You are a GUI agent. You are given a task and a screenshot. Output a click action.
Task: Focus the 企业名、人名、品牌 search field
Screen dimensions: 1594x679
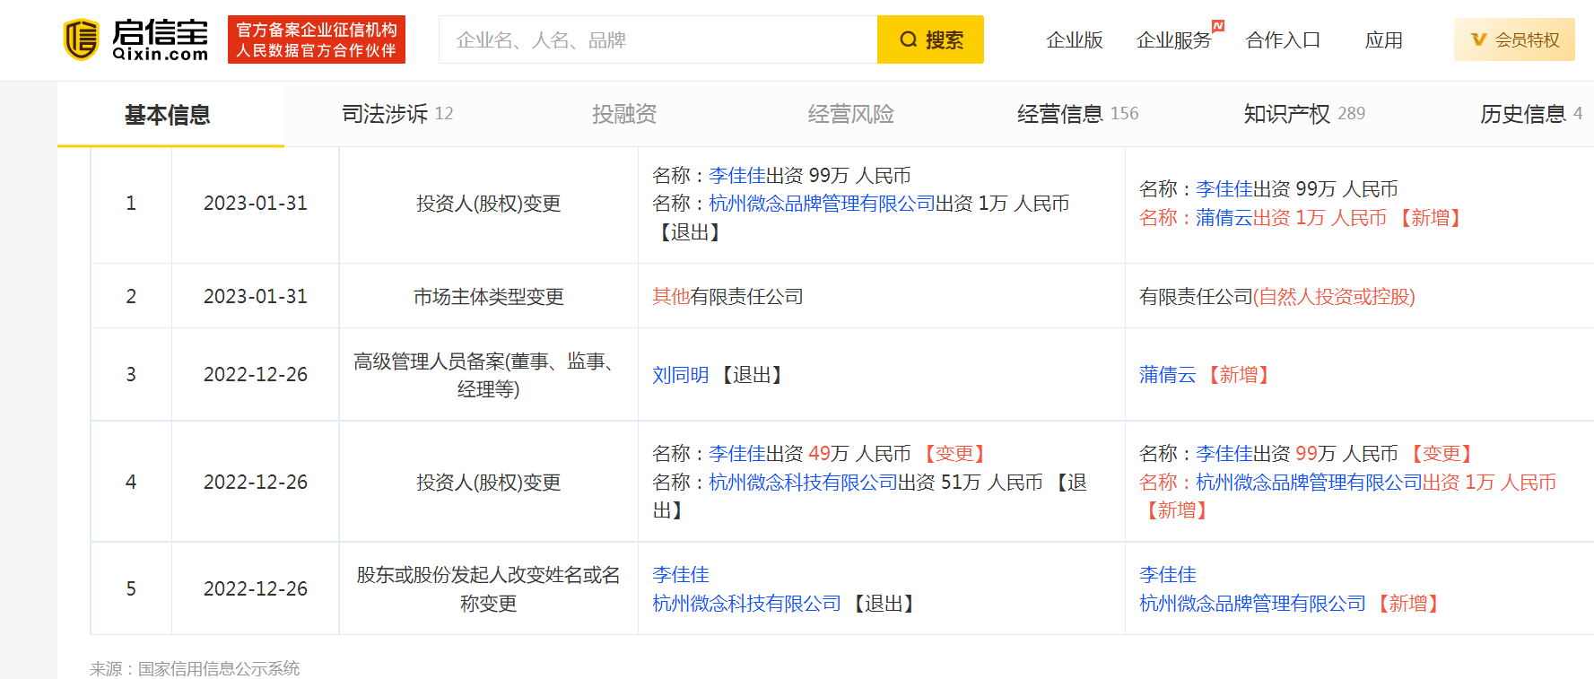(x=658, y=39)
